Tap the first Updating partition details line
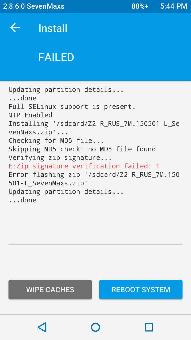Image resolution: width=191 pixels, height=340 pixels. tap(66, 90)
